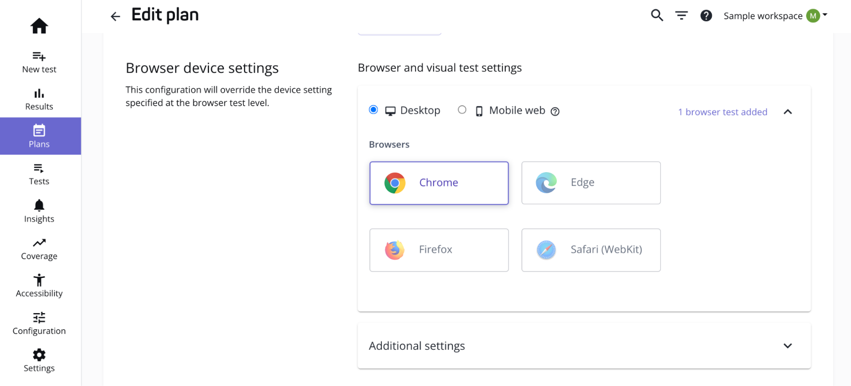Open the Results section
This screenshot has width=851, height=386.
(39, 99)
